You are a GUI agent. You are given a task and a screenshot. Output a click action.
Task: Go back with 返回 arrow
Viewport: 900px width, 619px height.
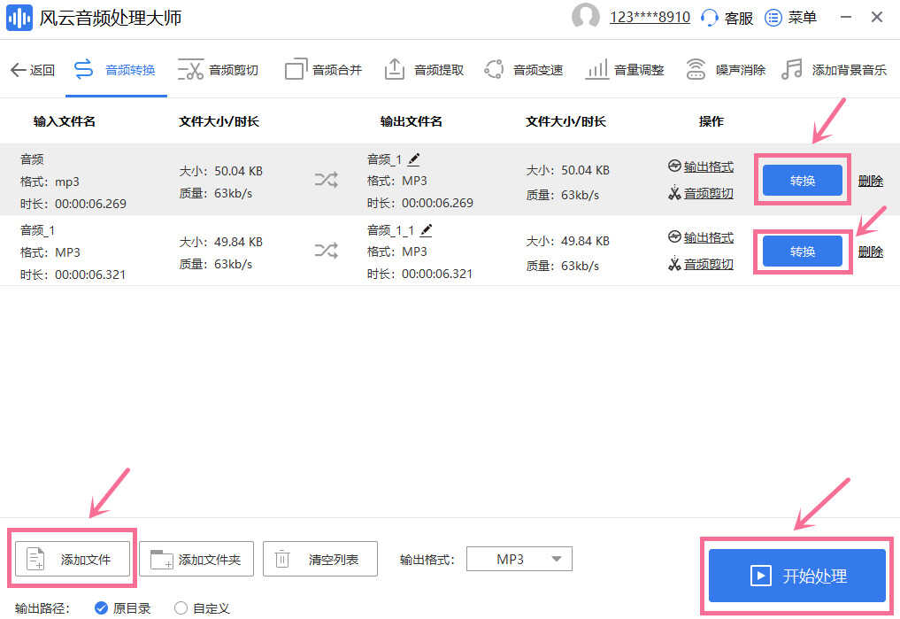point(32,70)
